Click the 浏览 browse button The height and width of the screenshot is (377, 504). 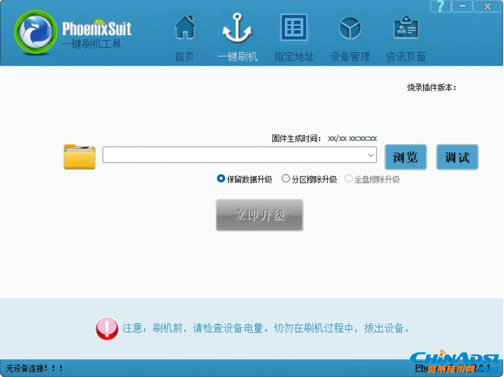tap(405, 157)
